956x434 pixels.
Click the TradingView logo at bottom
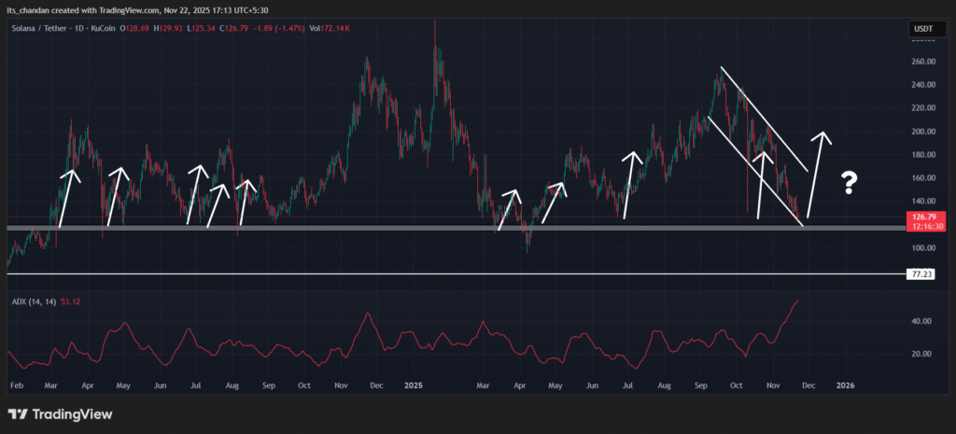click(60, 414)
